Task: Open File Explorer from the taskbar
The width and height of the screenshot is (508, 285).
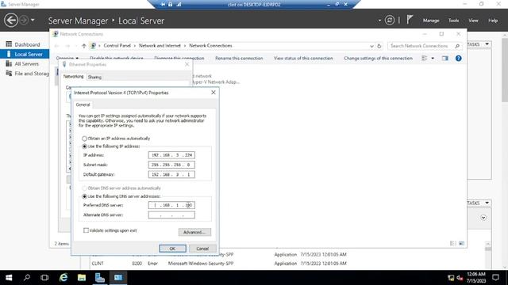Action: (82, 278)
